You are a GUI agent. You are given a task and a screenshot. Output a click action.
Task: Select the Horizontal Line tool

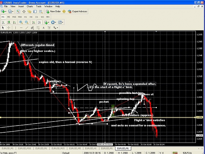(x=21, y=28)
